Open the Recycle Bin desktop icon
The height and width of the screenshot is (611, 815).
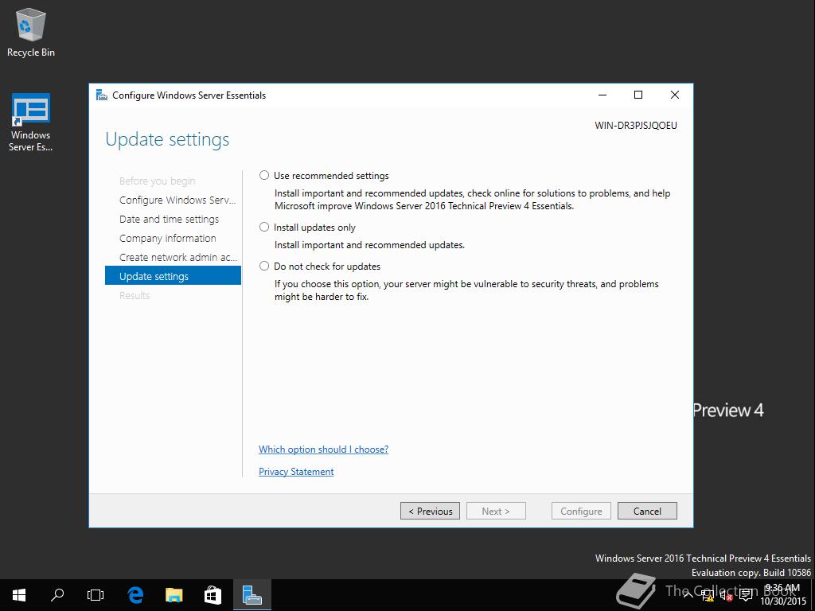31,33
